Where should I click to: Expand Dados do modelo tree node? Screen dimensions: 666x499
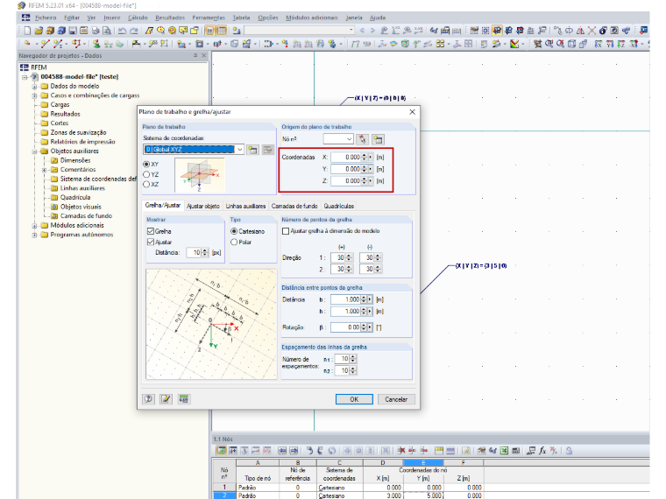tap(34, 86)
